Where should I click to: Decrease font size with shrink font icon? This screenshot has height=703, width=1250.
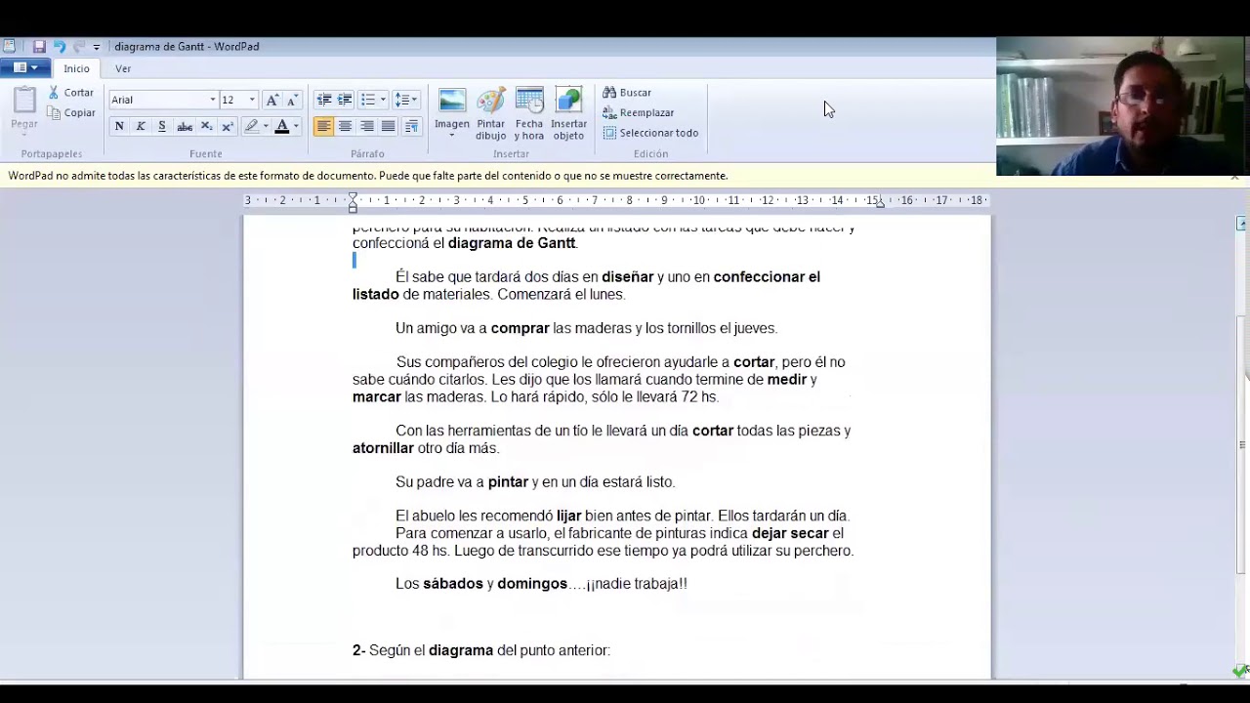coord(291,100)
